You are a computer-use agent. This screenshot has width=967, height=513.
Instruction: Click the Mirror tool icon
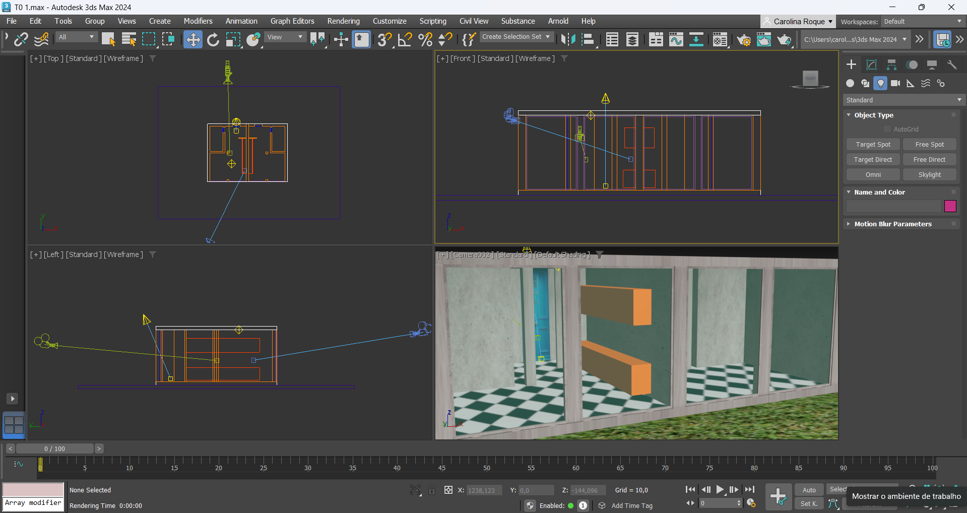[568, 39]
